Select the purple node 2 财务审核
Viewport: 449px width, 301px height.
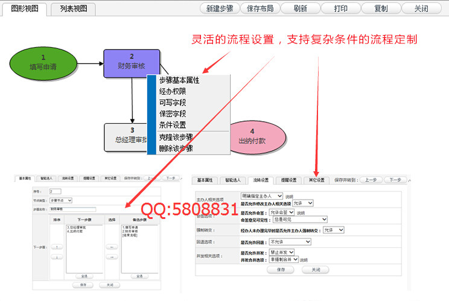click(132, 63)
